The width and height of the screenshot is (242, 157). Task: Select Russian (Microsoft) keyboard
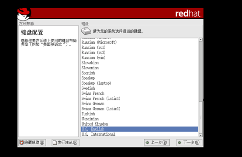pos(139,42)
